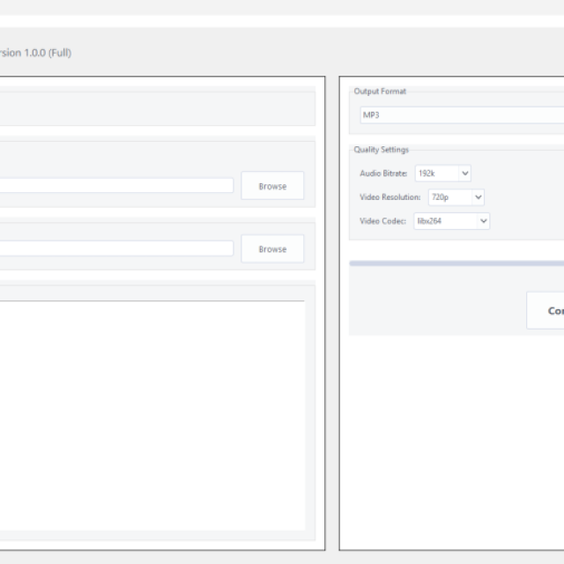The width and height of the screenshot is (564, 564).
Task: Focus the path field beside upper Browse
Action: [115, 186]
